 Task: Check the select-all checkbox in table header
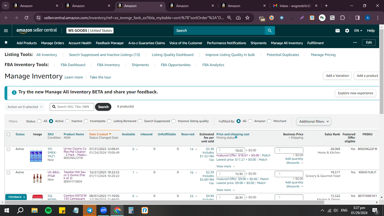coord(8,134)
